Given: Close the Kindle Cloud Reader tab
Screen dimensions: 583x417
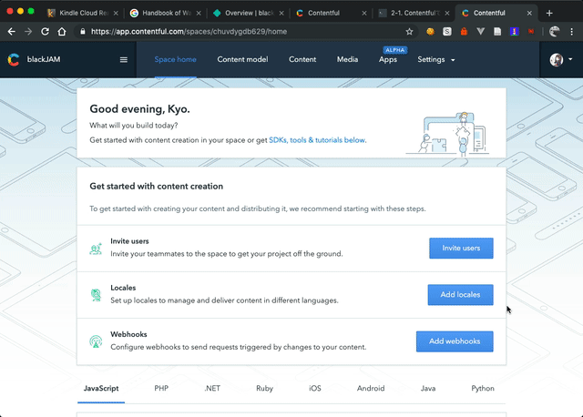Looking at the screenshot, I should tap(116, 13).
